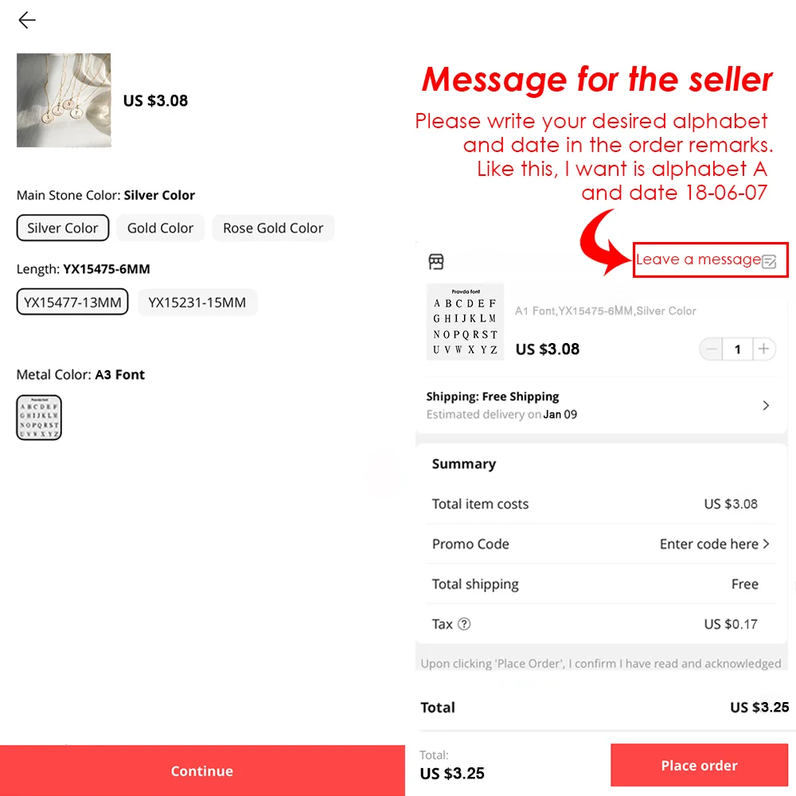The image size is (796, 796).
Task: Click the Tax help question icon
Action: click(464, 624)
